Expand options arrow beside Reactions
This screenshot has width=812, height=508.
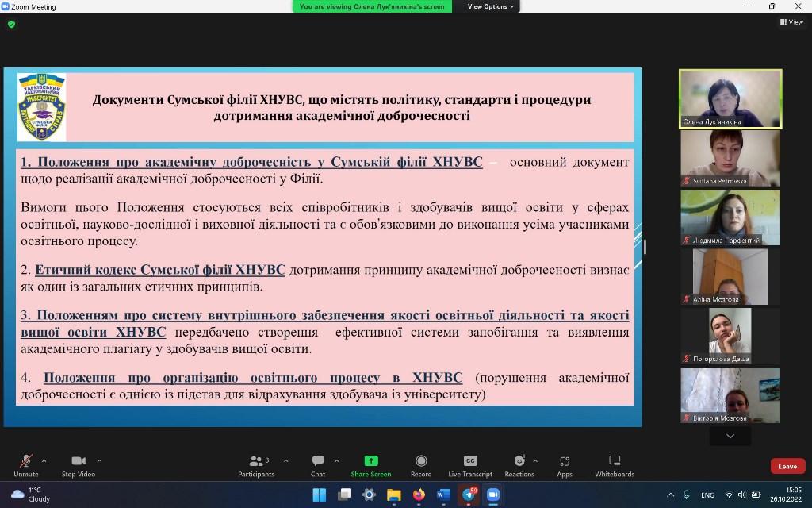tap(535, 460)
